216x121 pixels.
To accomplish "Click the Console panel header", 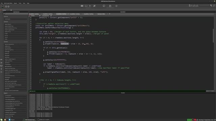I will (123, 93).
